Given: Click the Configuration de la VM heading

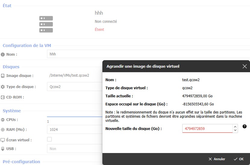Looking at the screenshot, I should point(27,46).
